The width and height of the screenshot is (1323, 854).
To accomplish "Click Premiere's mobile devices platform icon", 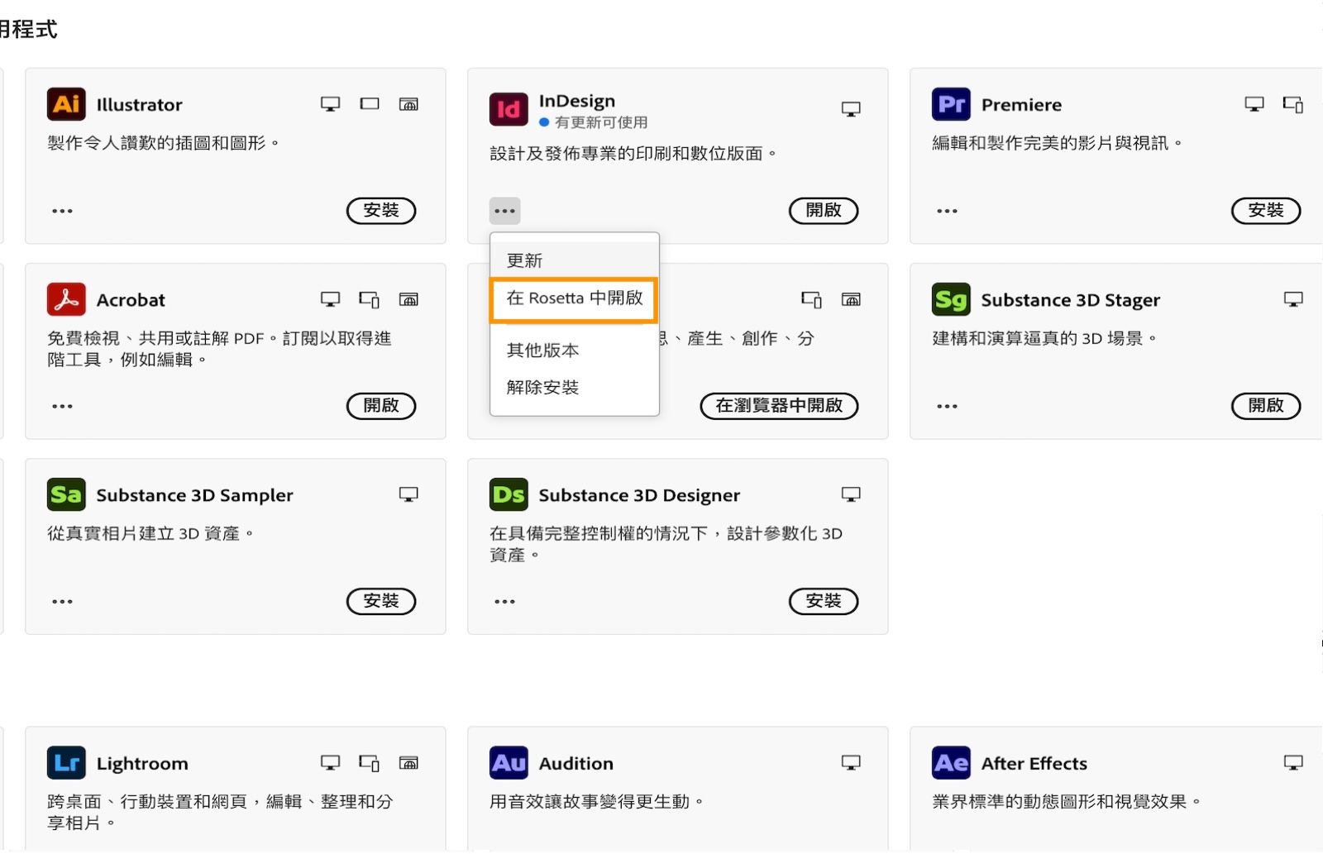I will coord(1293,104).
